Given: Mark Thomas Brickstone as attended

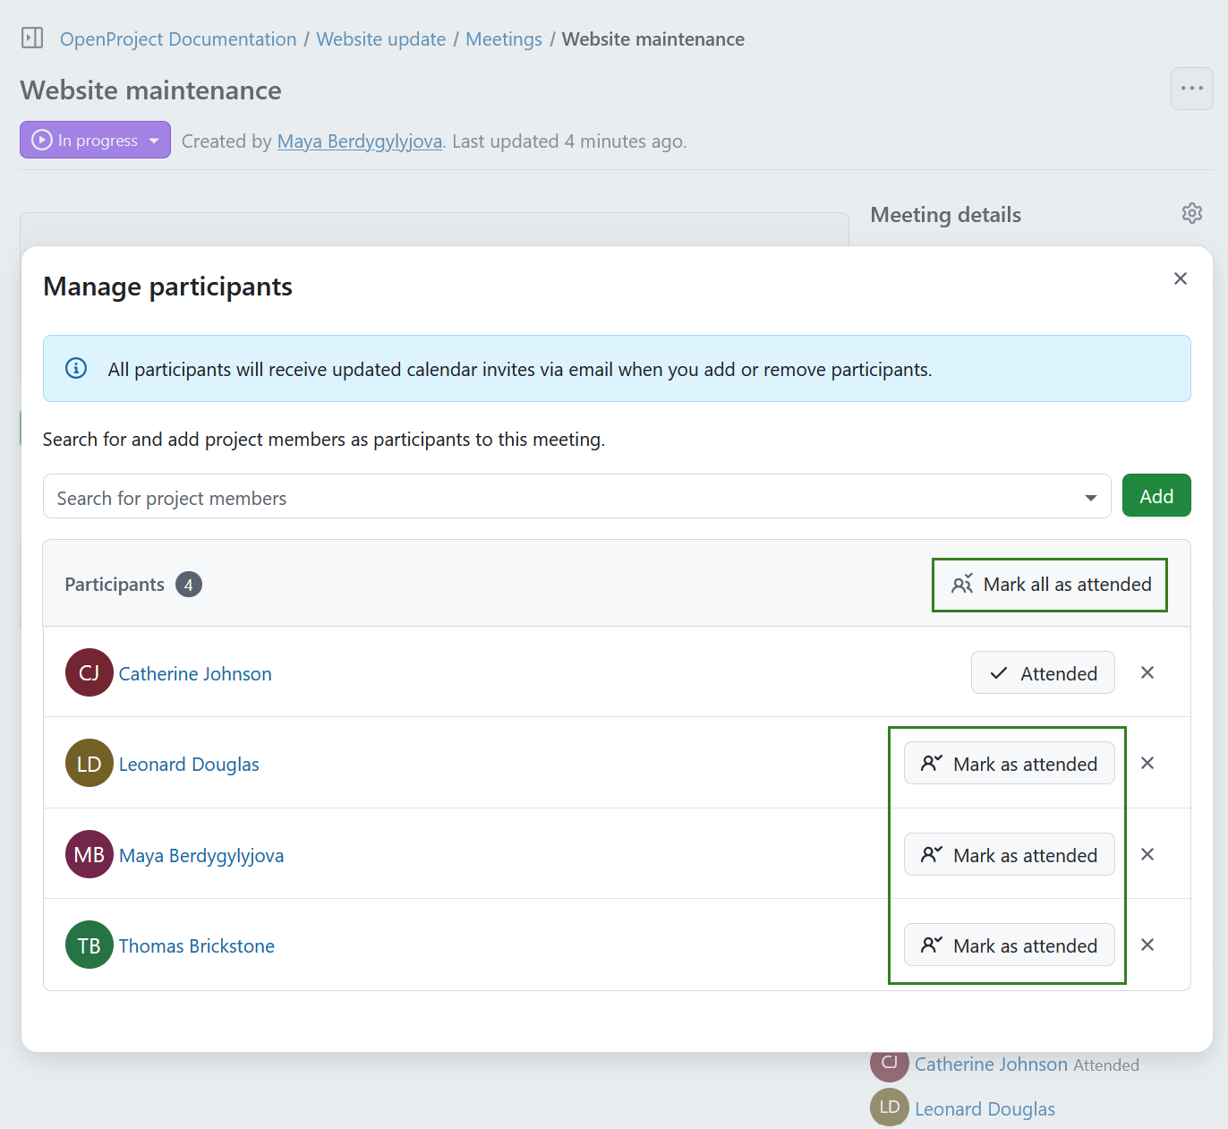Looking at the screenshot, I should coord(1009,945).
